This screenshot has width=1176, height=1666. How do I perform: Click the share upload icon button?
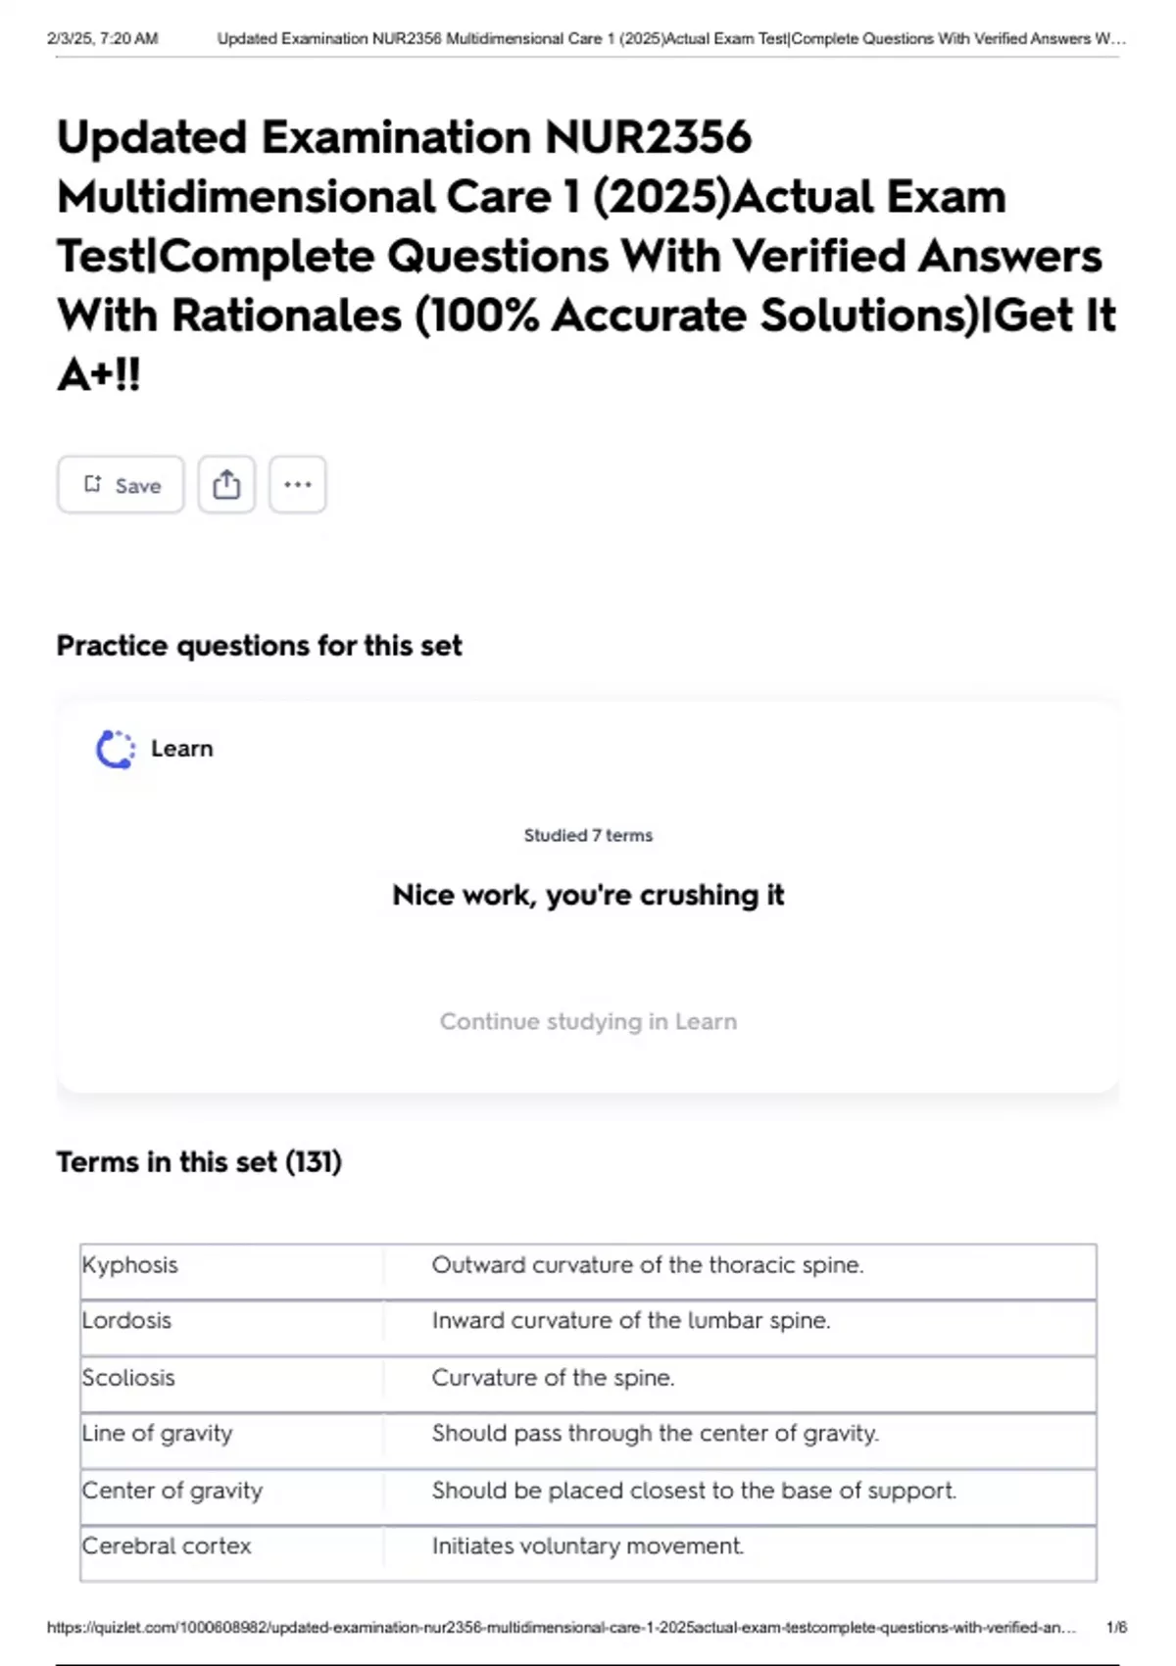(x=226, y=484)
